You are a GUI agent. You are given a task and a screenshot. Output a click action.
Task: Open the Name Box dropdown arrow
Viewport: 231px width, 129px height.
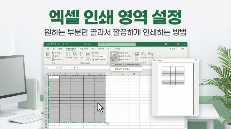[57, 67]
